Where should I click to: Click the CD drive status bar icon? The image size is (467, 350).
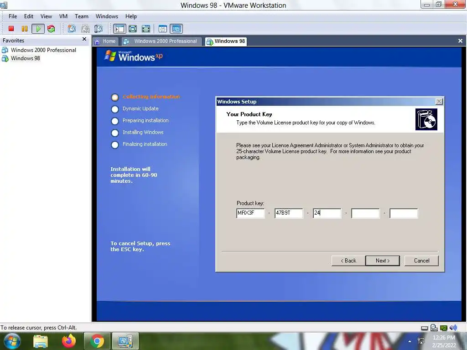pos(434,328)
